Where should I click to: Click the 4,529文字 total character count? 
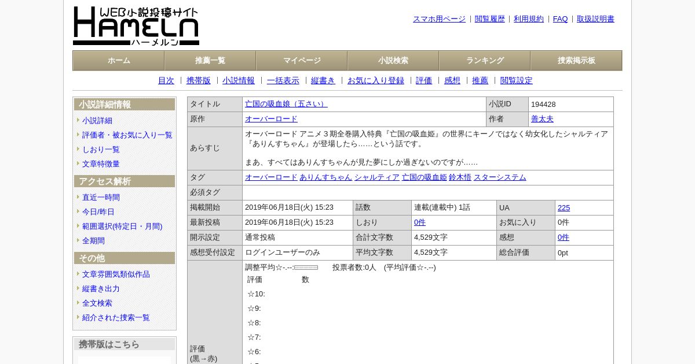(x=431, y=237)
